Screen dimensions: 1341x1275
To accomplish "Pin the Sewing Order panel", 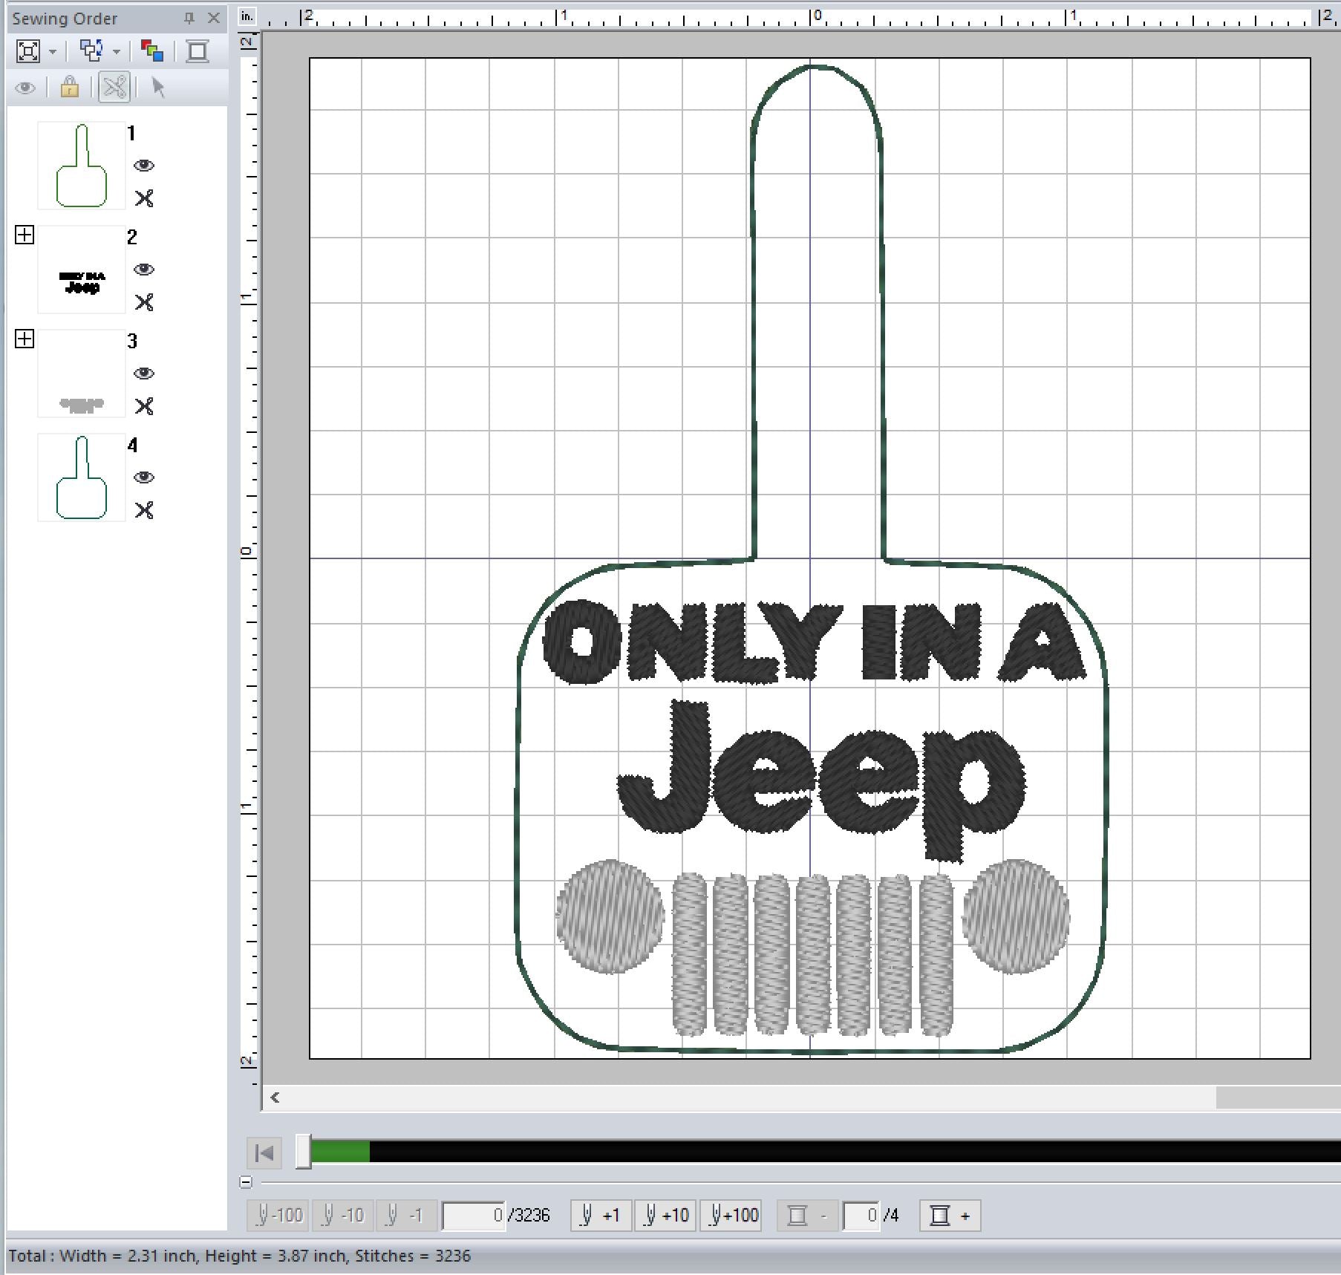I will 189,18.
